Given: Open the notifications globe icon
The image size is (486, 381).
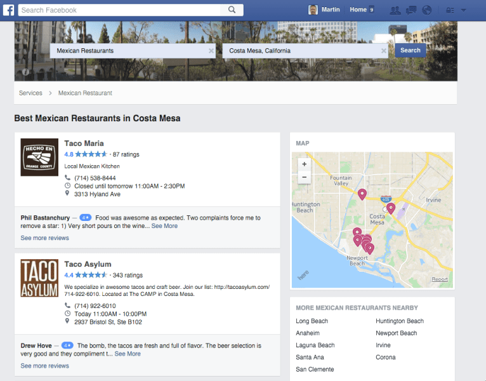Looking at the screenshot, I should tap(427, 10).
